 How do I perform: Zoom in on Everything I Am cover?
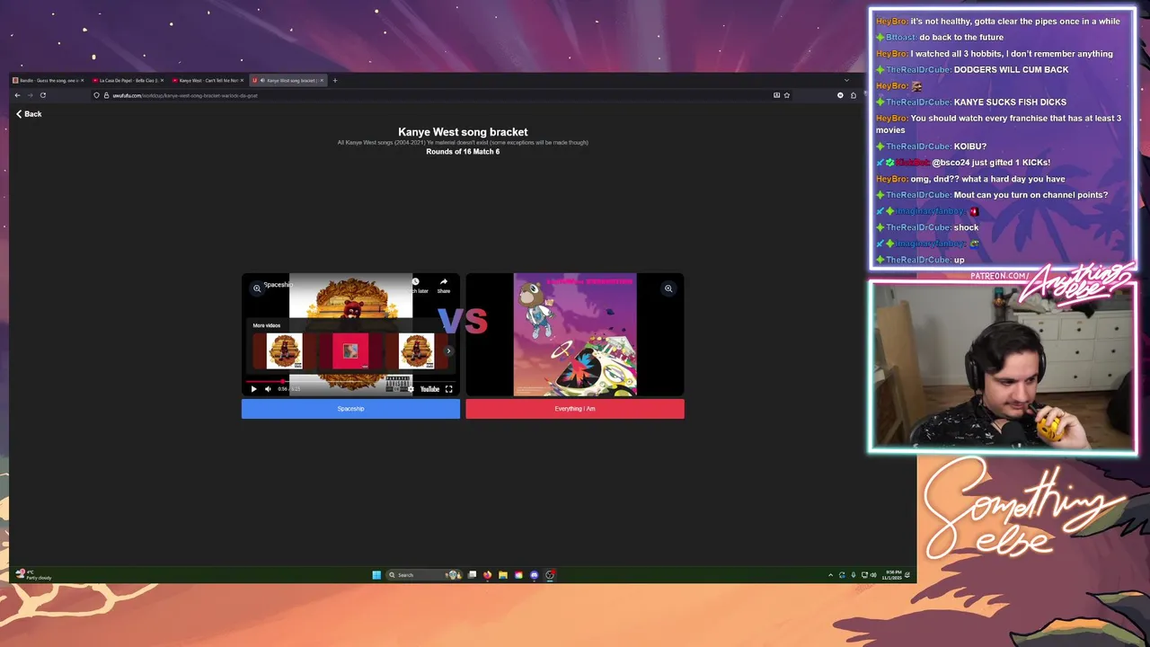pos(668,288)
